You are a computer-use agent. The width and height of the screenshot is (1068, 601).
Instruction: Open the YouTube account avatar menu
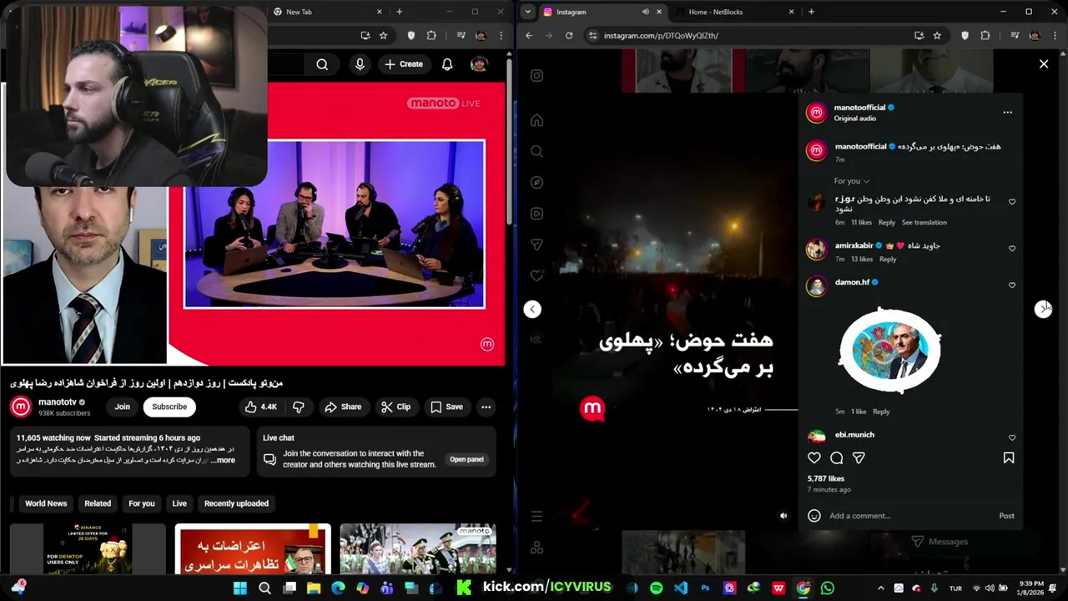479,64
